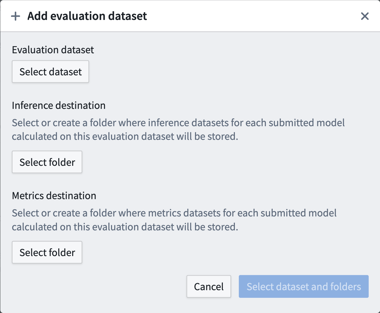
Task: Cancel adding the evaluation dataset
Action: coord(209,286)
